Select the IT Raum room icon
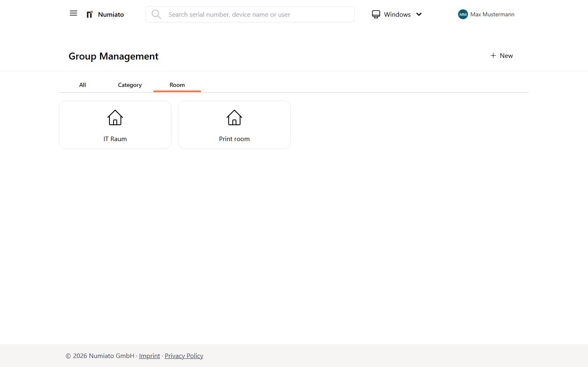 [x=115, y=117]
